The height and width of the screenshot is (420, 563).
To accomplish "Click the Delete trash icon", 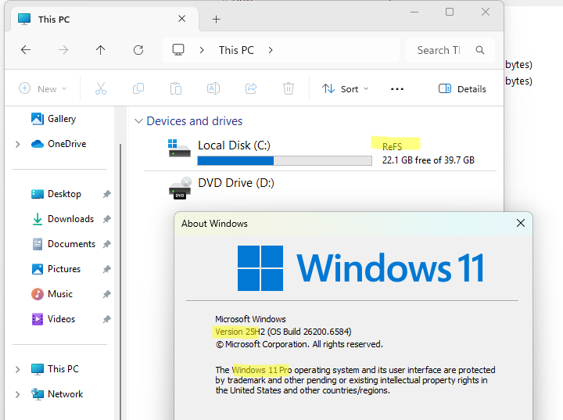I will pos(289,88).
